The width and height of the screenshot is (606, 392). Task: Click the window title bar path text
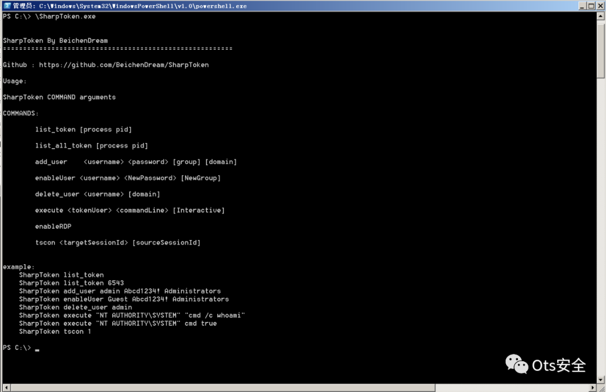143,6
